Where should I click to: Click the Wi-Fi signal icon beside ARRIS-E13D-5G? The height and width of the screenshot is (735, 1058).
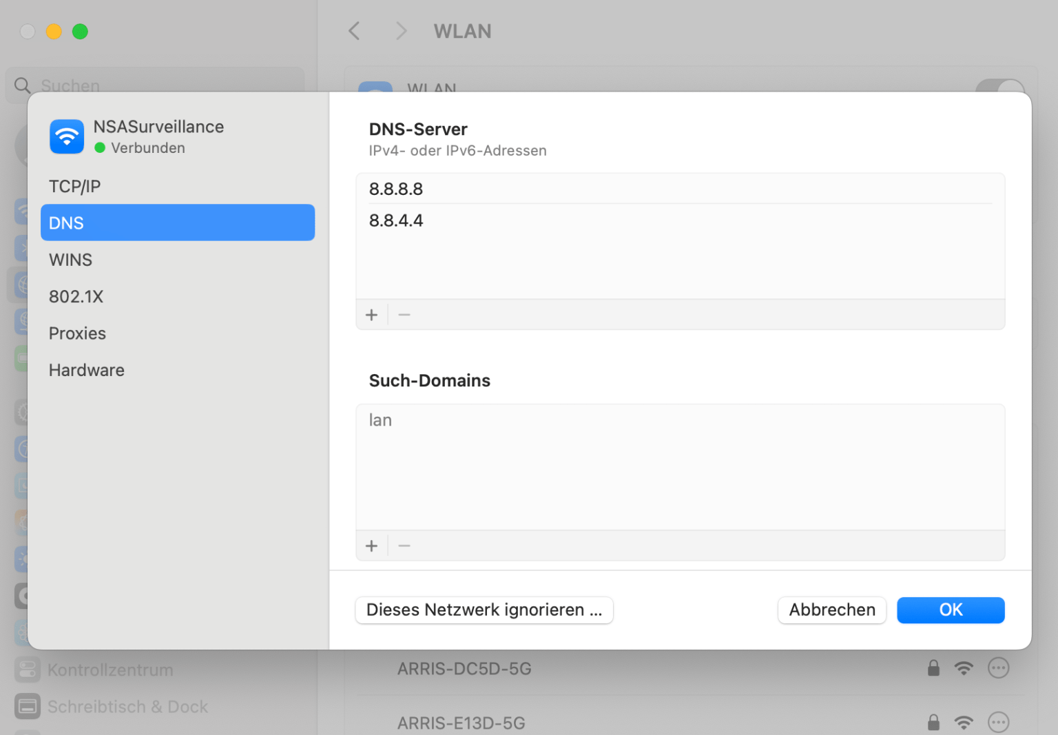pyautogui.click(x=964, y=722)
